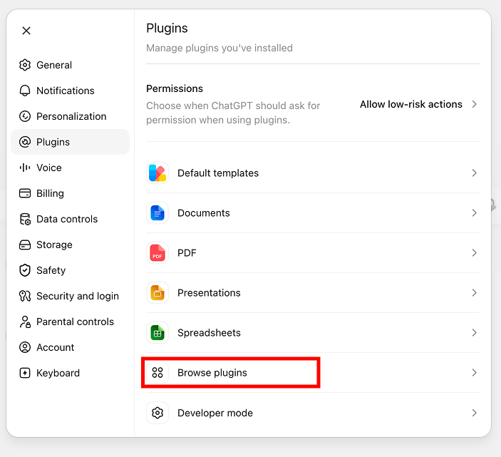Open the Spreadsheets plugin details
501x457 pixels.
pyautogui.click(x=313, y=333)
